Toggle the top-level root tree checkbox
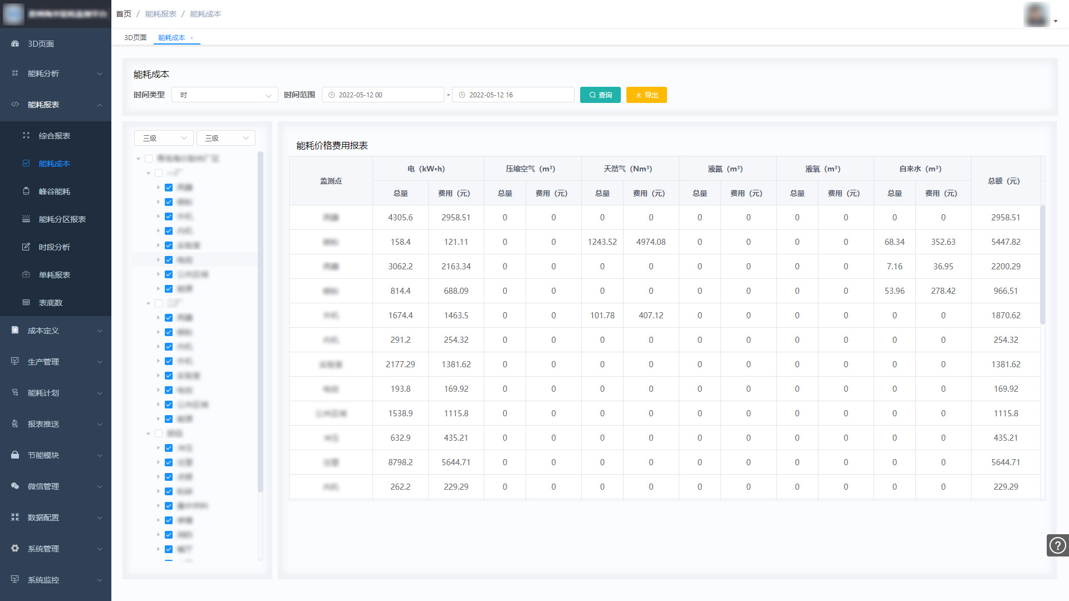This screenshot has height=601, width=1069. (x=149, y=159)
